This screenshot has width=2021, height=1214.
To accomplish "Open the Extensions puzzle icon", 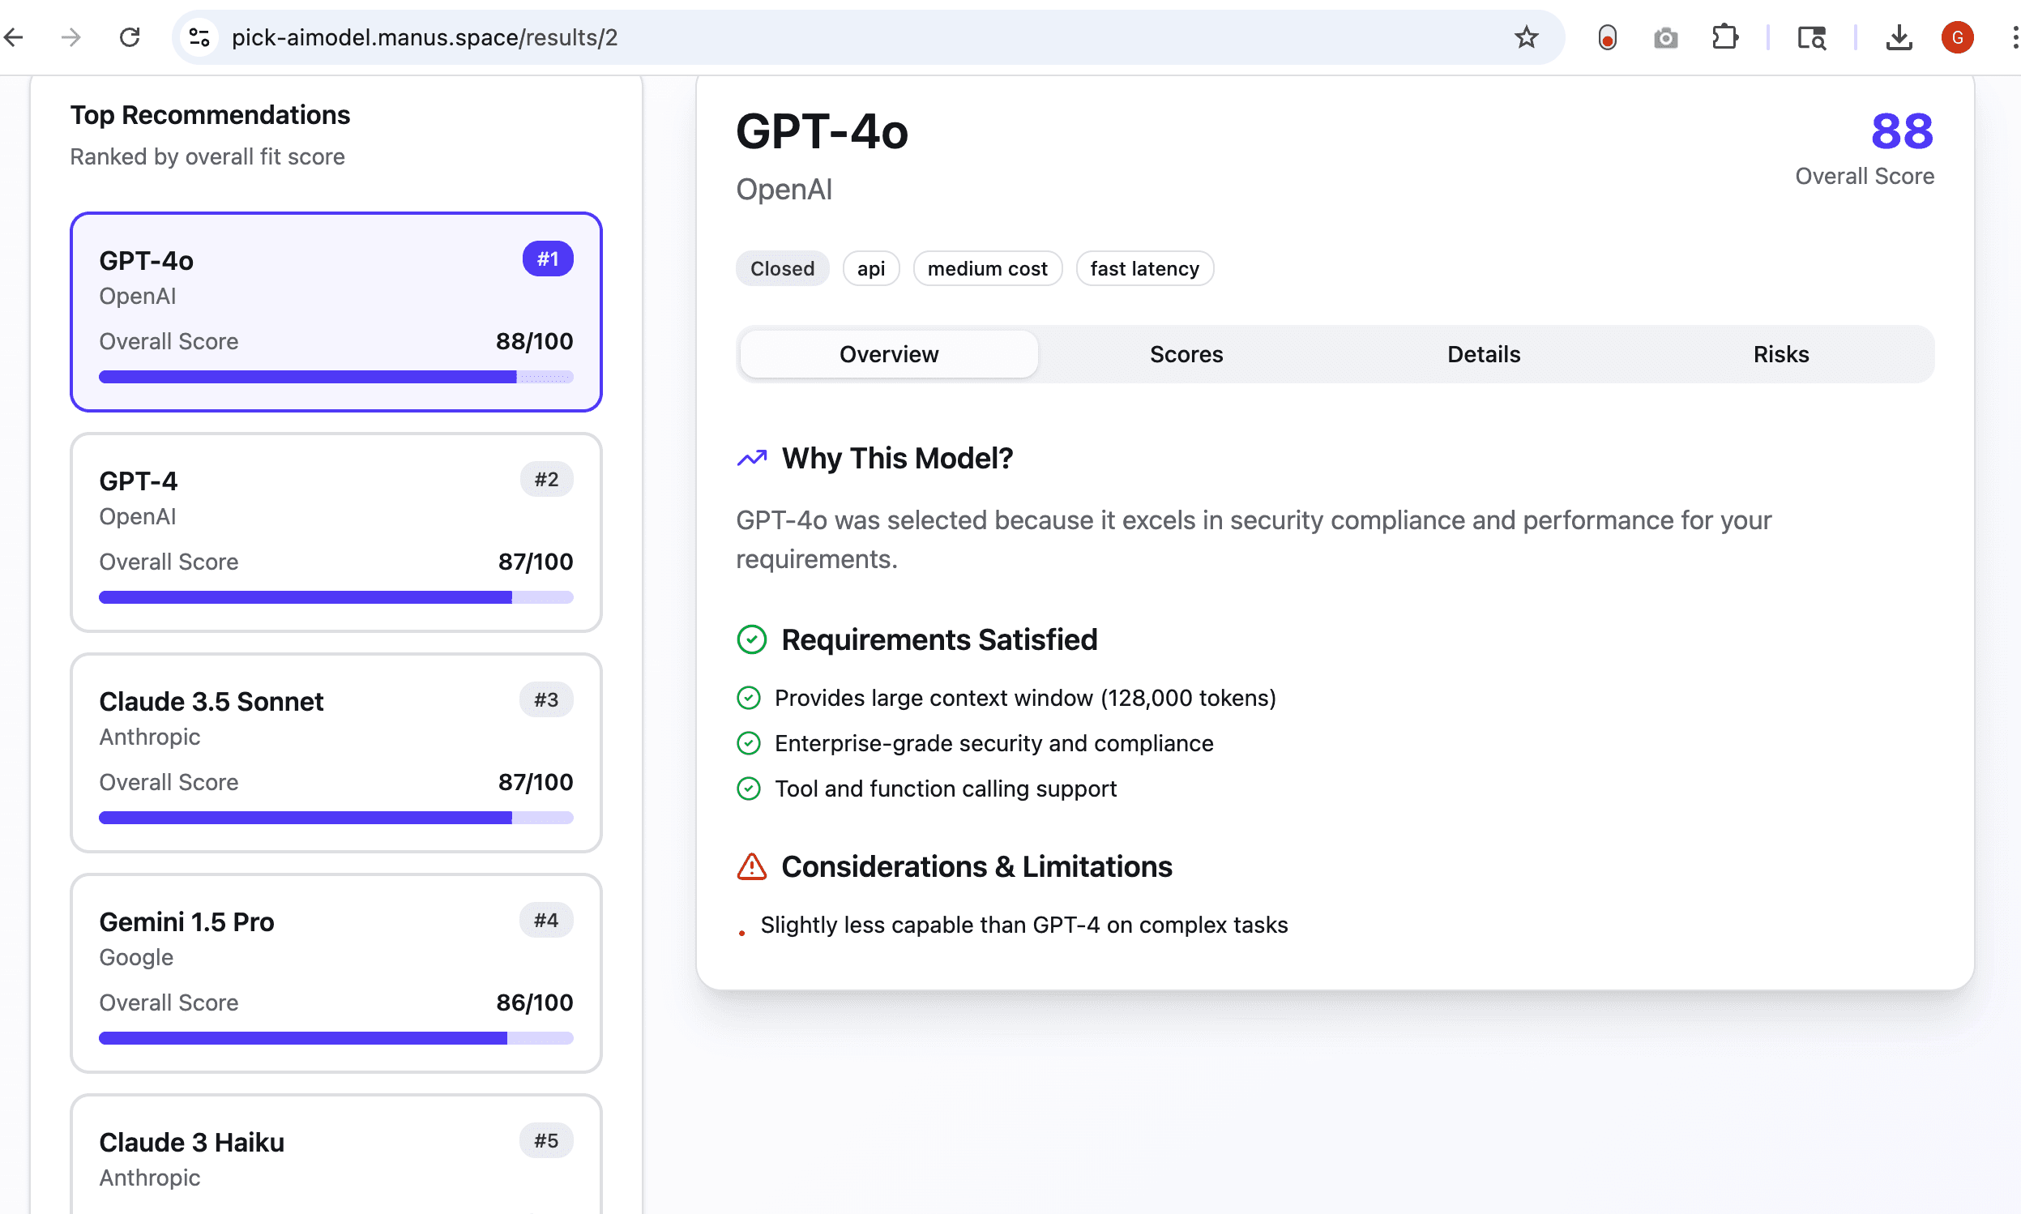I will click(1724, 37).
